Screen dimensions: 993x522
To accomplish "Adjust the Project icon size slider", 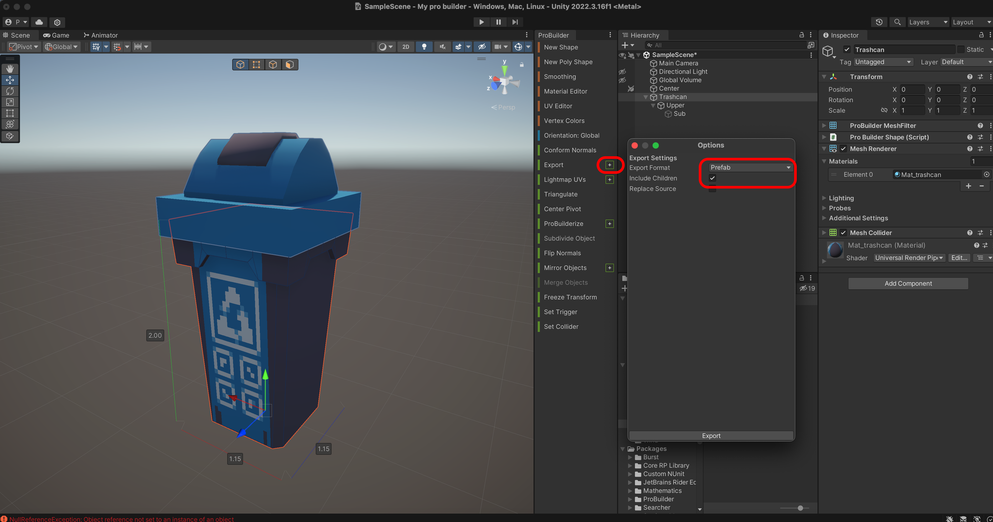I will [x=800, y=508].
